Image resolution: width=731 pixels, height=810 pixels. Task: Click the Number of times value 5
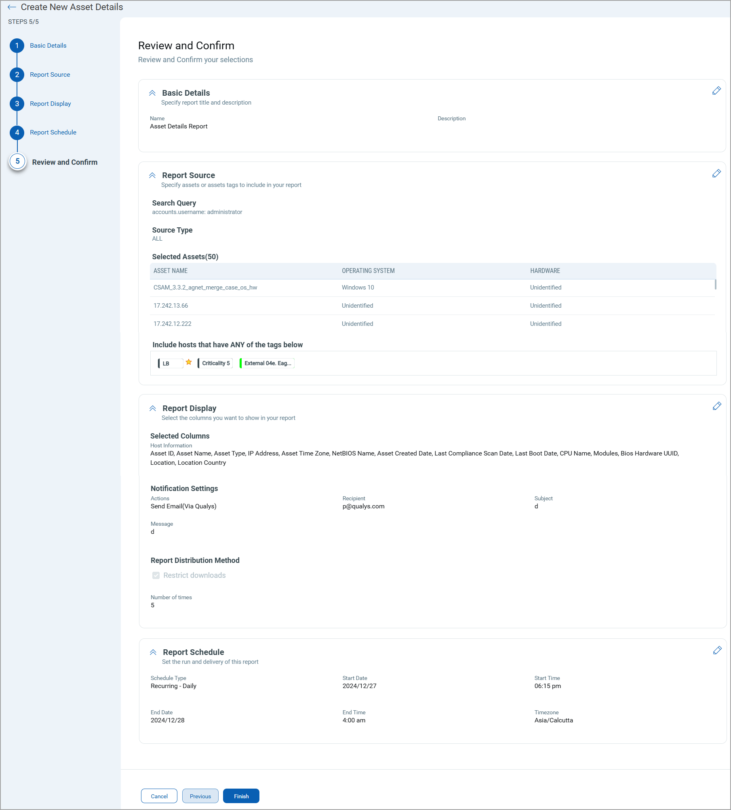pyautogui.click(x=152, y=605)
